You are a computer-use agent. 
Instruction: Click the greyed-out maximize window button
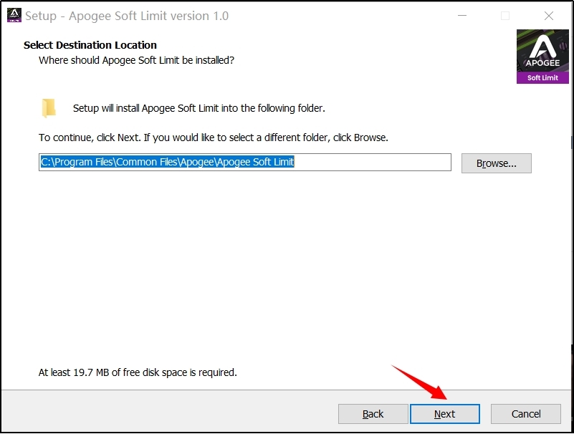504,16
